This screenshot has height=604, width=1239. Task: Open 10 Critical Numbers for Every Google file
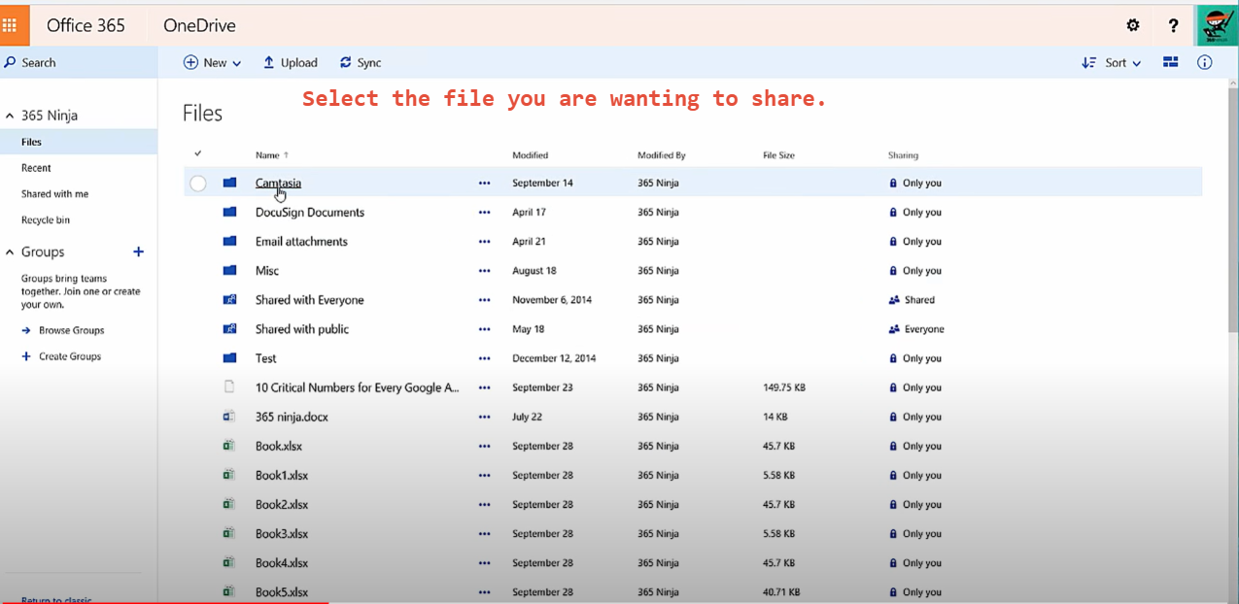[x=358, y=387]
